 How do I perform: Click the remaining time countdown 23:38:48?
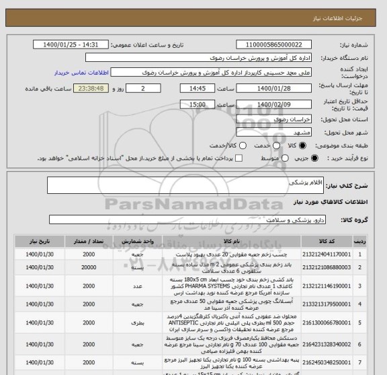(x=91, y=89)
